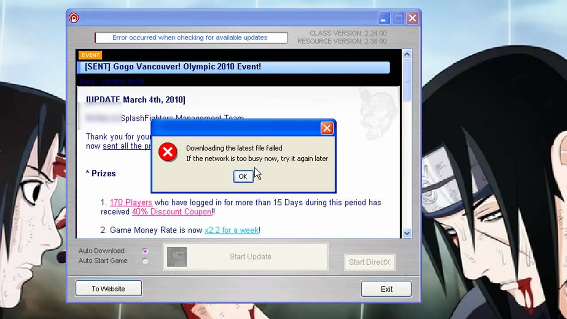Click the RESOURCE VERSION: 2.38.00 text
This screenshot has height=319, width=567.
click(342, 41)
